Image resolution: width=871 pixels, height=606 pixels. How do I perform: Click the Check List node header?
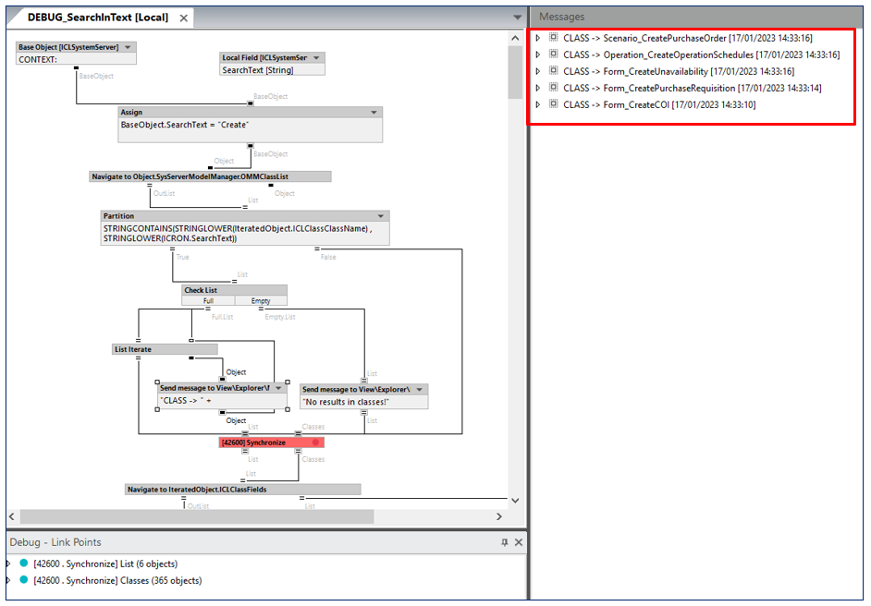(234, 290)
